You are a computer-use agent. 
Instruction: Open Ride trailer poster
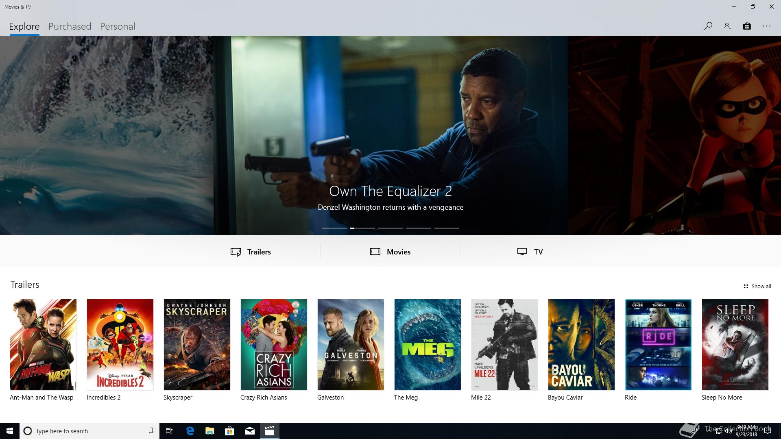point(658,345)
